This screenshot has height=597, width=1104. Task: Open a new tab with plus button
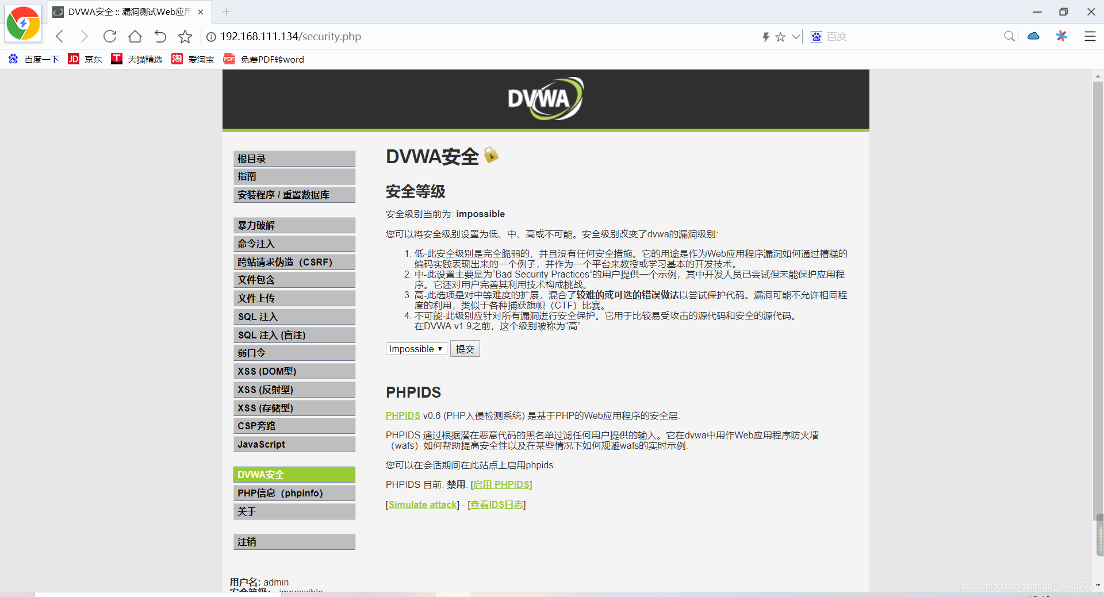click(x=226, y=11)
